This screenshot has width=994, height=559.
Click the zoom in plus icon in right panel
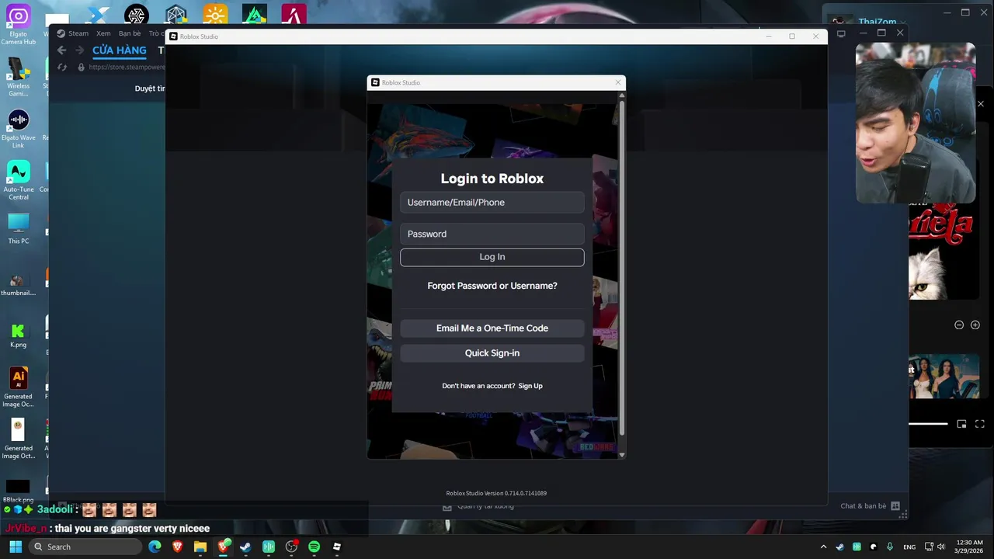(975, 325)
